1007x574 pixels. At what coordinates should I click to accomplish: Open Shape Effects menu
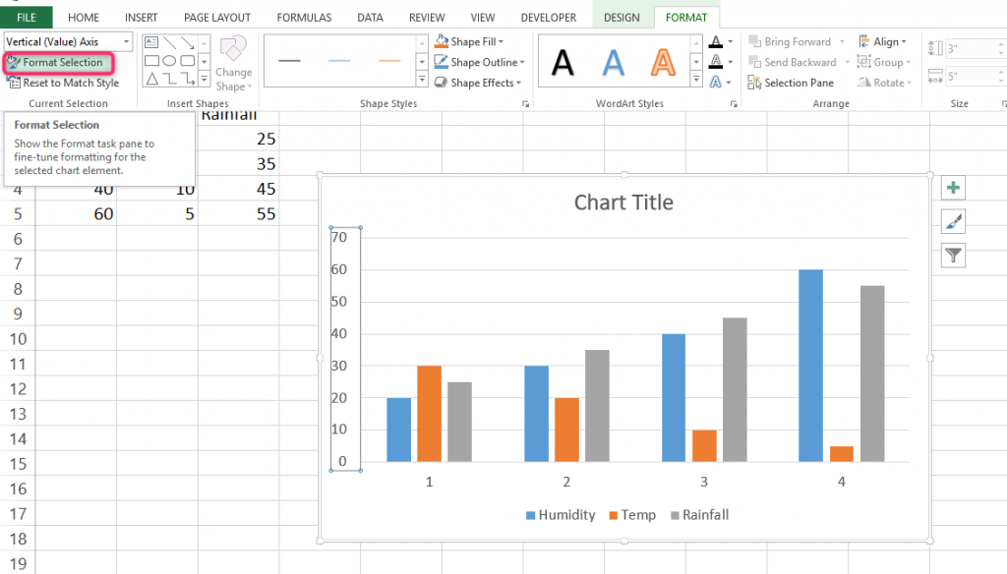tap(477, 82)
